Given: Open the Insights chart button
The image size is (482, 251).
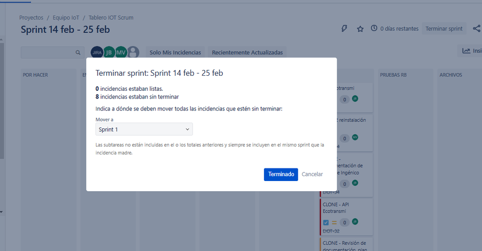Looking at the screenshot, I should click(x=470, y=51).
